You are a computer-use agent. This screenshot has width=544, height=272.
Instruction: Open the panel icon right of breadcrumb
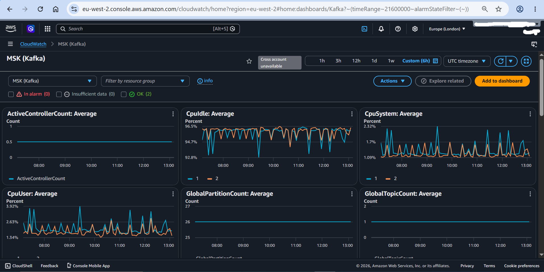click(534, 44)
